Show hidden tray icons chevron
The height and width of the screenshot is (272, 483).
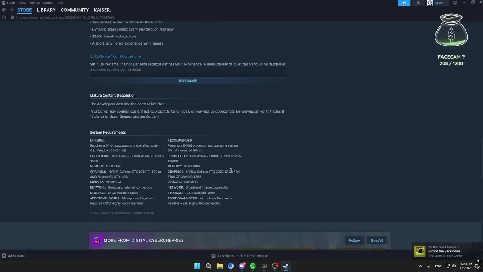pos(420,266)
